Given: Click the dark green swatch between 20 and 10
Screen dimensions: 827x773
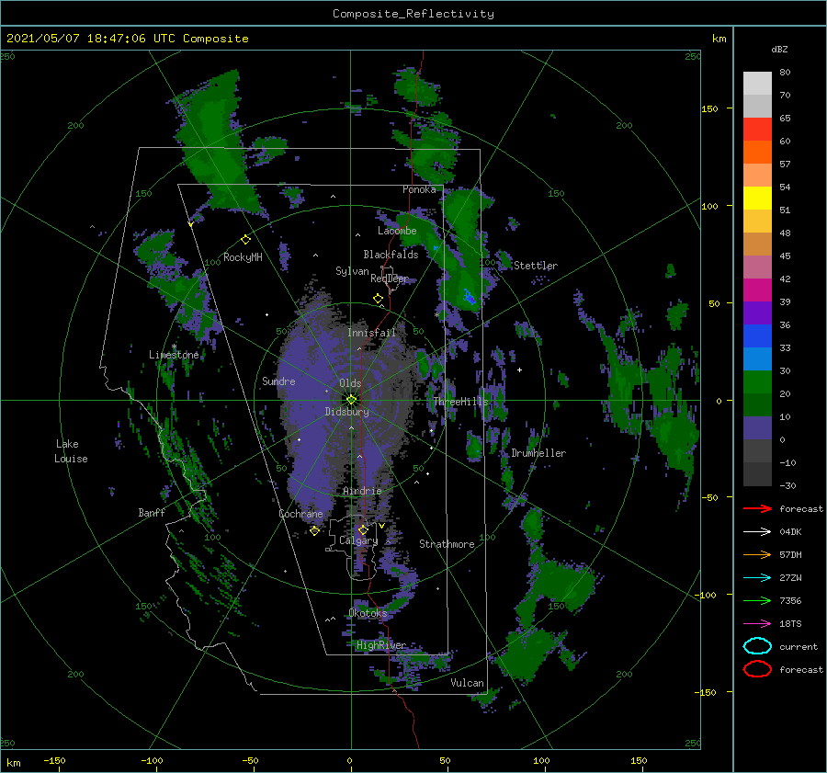Looking at the screenshot, I should 757,405.
